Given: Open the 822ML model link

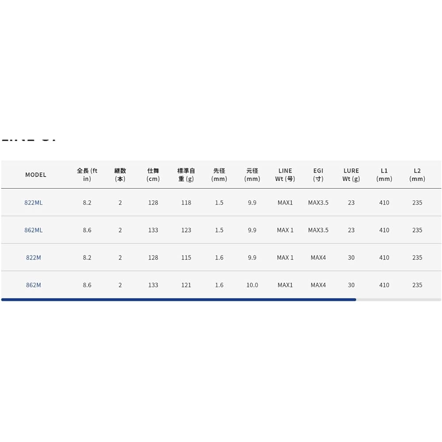Looking at the screenshot, I should (33, 202).
